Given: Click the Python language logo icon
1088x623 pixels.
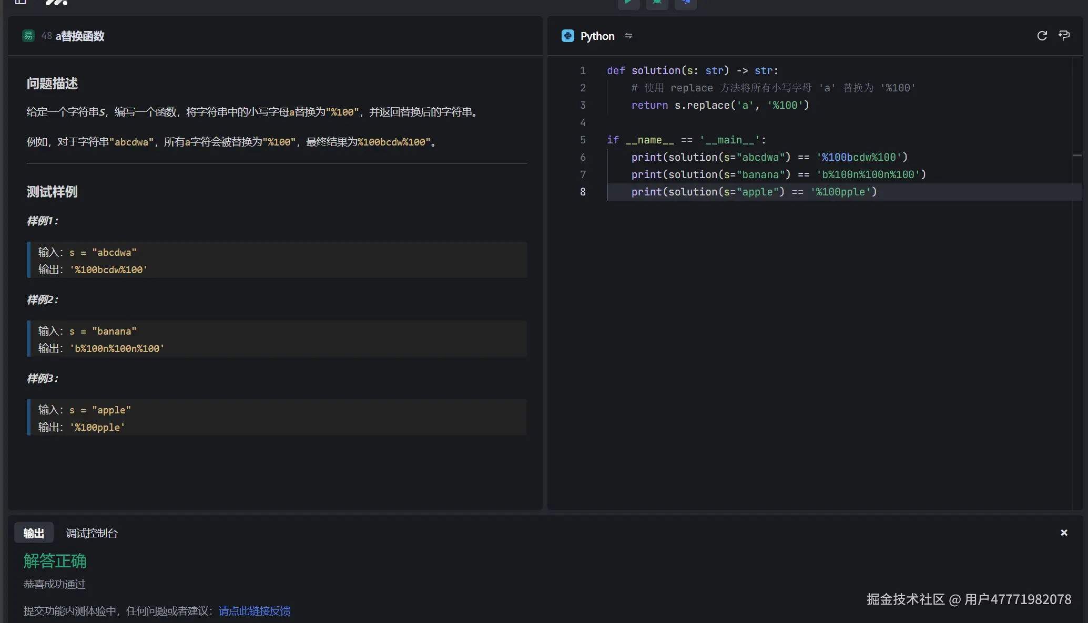Looking at the screenshot, I should pyautogui.click(x=567, y=36).
